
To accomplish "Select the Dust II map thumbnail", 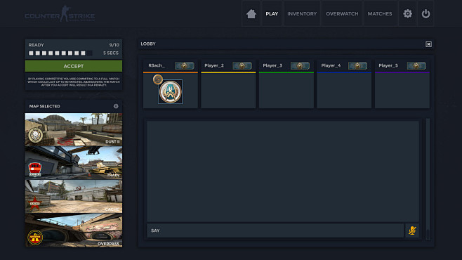I will click(74, 129).
